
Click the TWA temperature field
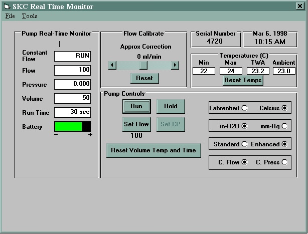point(258,71)
